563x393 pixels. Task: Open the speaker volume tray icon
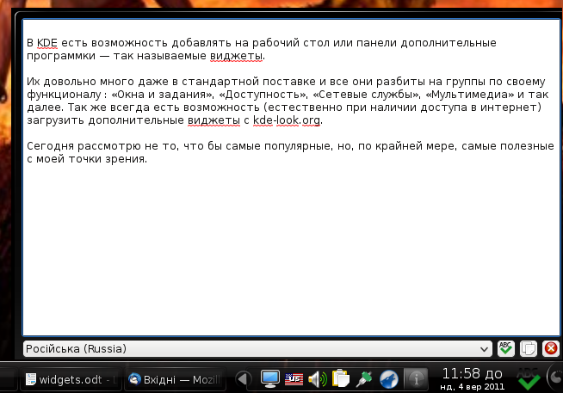[x=318, y=379]
